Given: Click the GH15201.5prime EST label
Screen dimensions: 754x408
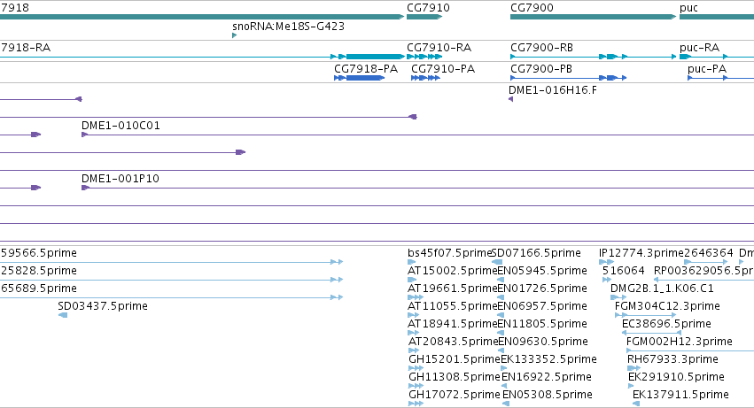Looking at the screenshot, I should [x=455, y=359].
